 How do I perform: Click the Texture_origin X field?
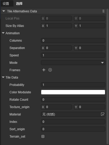pyautogui.click(x=56, y=107)
